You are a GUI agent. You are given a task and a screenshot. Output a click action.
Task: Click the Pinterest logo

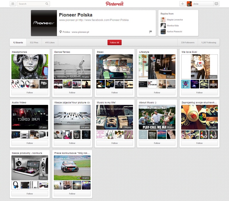[114, 4]
